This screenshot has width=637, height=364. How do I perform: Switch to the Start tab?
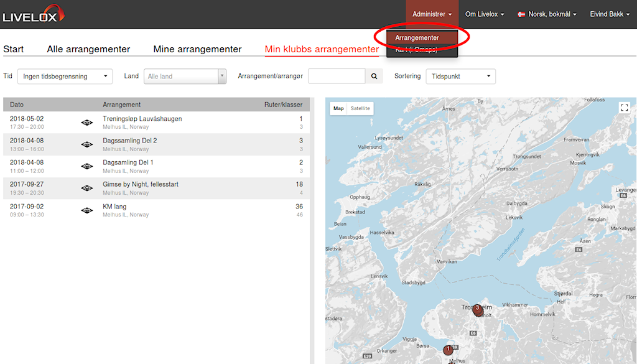coord(14,49)
